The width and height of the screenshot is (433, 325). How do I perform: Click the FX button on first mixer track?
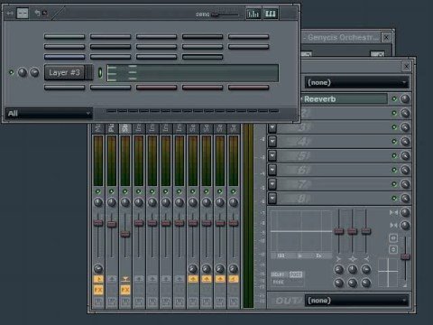(x=98, y=290)
